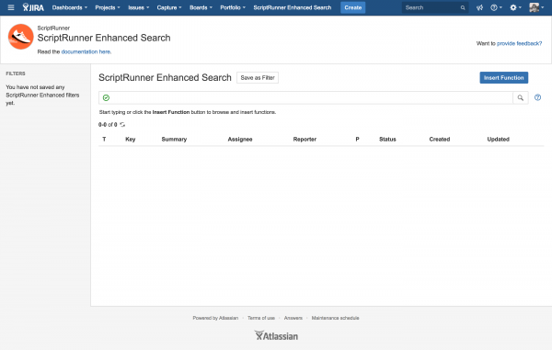The width and height of the screenshot is (552, 350).
Task: Sort by the Key column header
Action: 131,139
